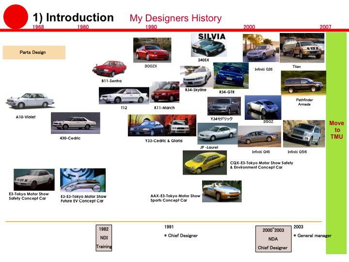The height and width of the screenshot is (262, 349).
Task: Click the AAX-E3 Sports Concept Car caption
Action: point(175,198)
